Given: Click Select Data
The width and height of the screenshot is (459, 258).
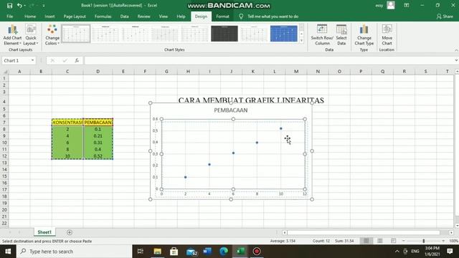Looking at the screenshot, I should [x=341, y=35].
